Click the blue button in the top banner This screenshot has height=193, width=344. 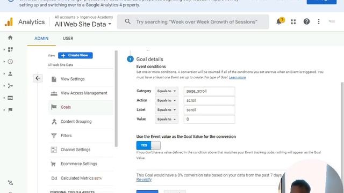click(x=321, y=2)
